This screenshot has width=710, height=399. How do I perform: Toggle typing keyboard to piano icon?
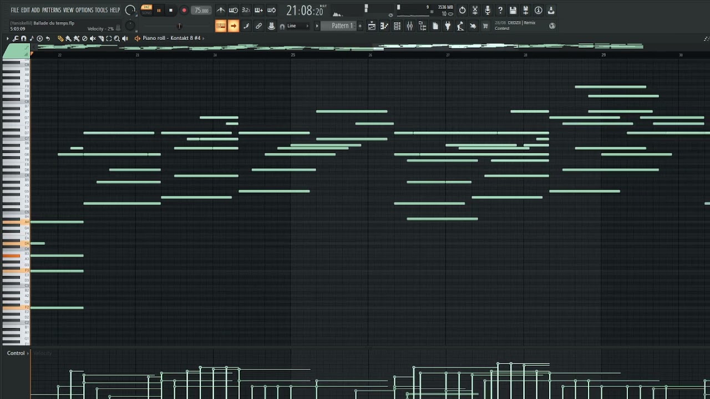coord(221,26)
